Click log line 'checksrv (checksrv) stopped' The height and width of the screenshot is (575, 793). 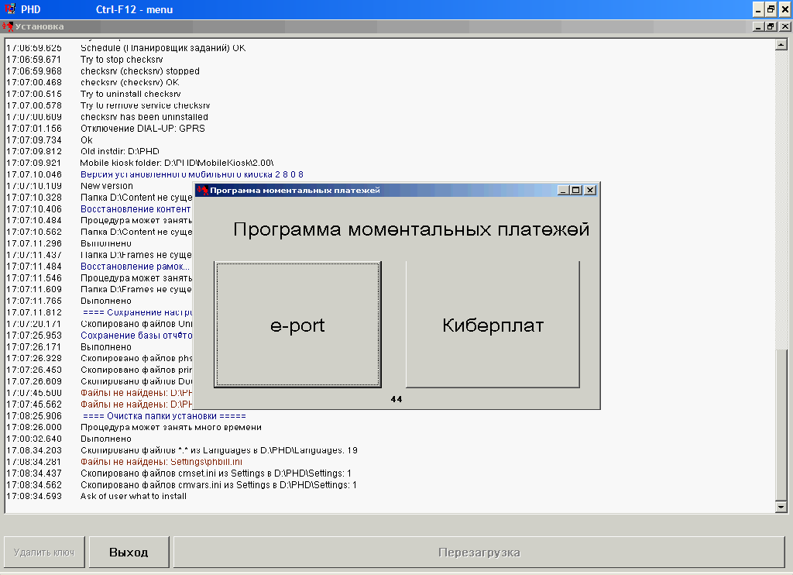click(x=140, y=71)
